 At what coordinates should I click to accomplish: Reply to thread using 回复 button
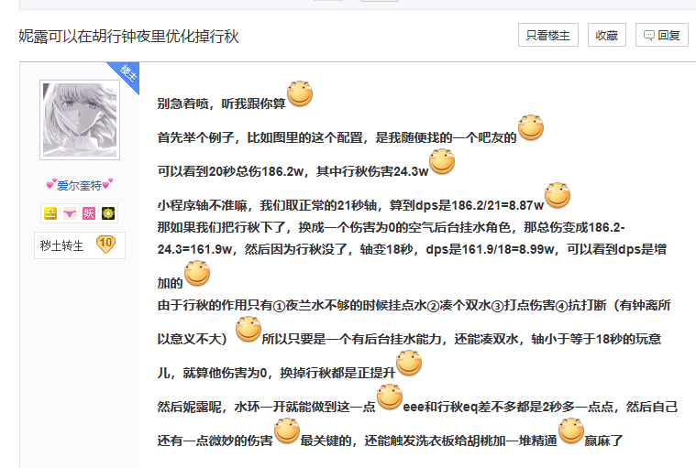661,36
